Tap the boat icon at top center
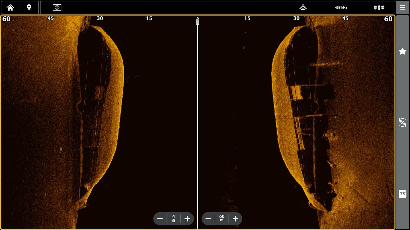Viewport: 410px width, 230px height. (x=198, y=21)
